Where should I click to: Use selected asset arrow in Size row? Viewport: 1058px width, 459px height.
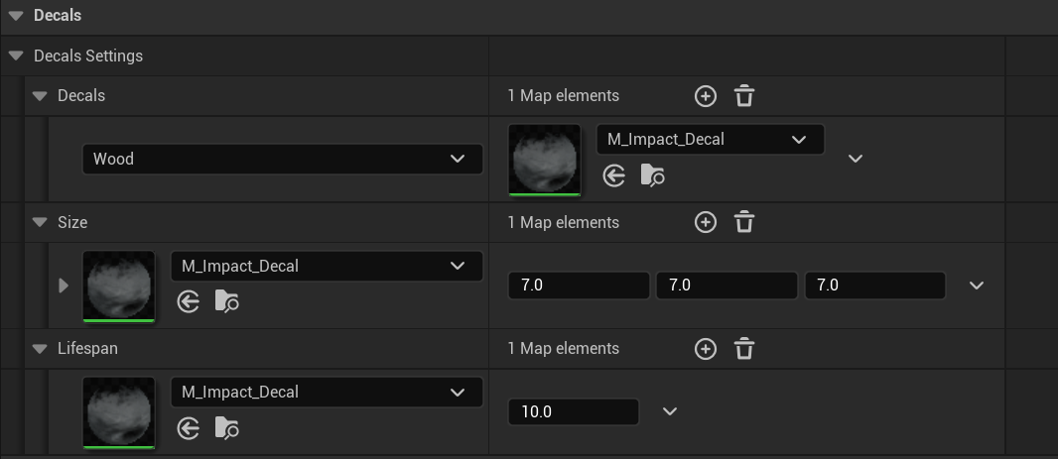tap(189, 301)
